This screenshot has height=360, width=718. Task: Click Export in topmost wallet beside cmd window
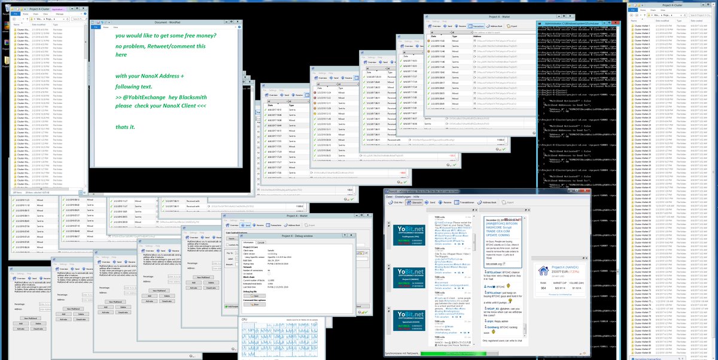tap(512, 26)
